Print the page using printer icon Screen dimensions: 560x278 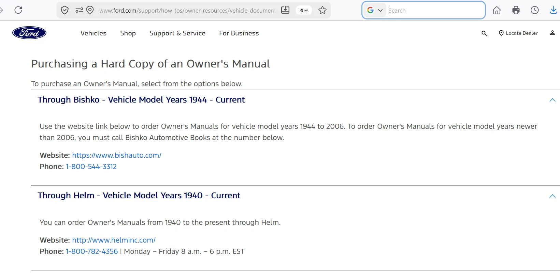pyautogui.click(x=516, y=10)
